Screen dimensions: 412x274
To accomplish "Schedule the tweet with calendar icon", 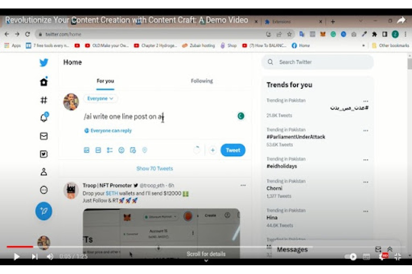I will coord(133,150).
